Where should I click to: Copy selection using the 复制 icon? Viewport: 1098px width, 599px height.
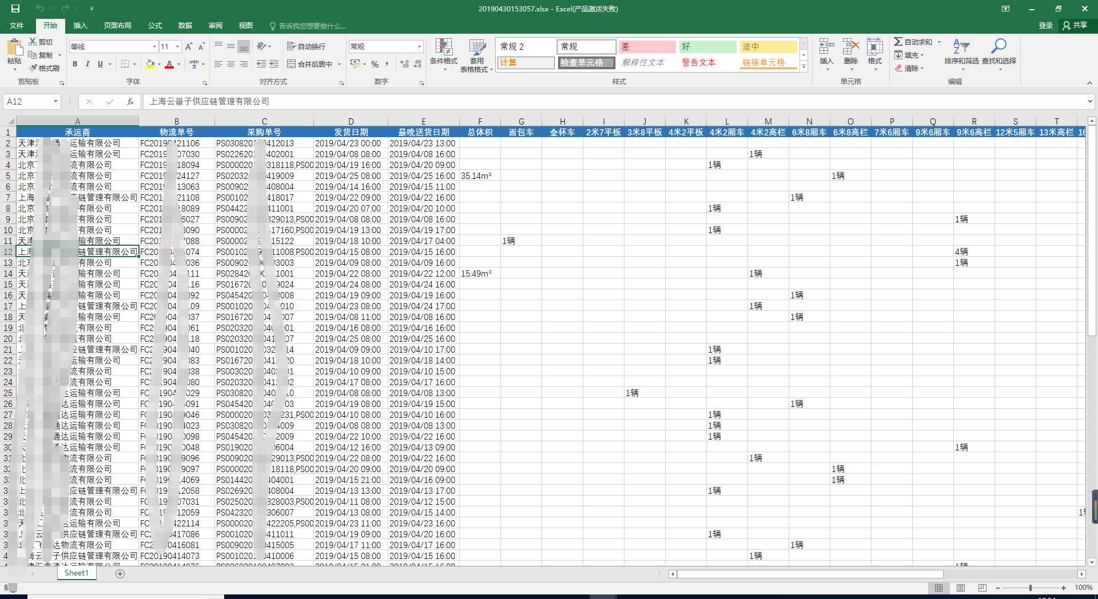coord(41,55)
